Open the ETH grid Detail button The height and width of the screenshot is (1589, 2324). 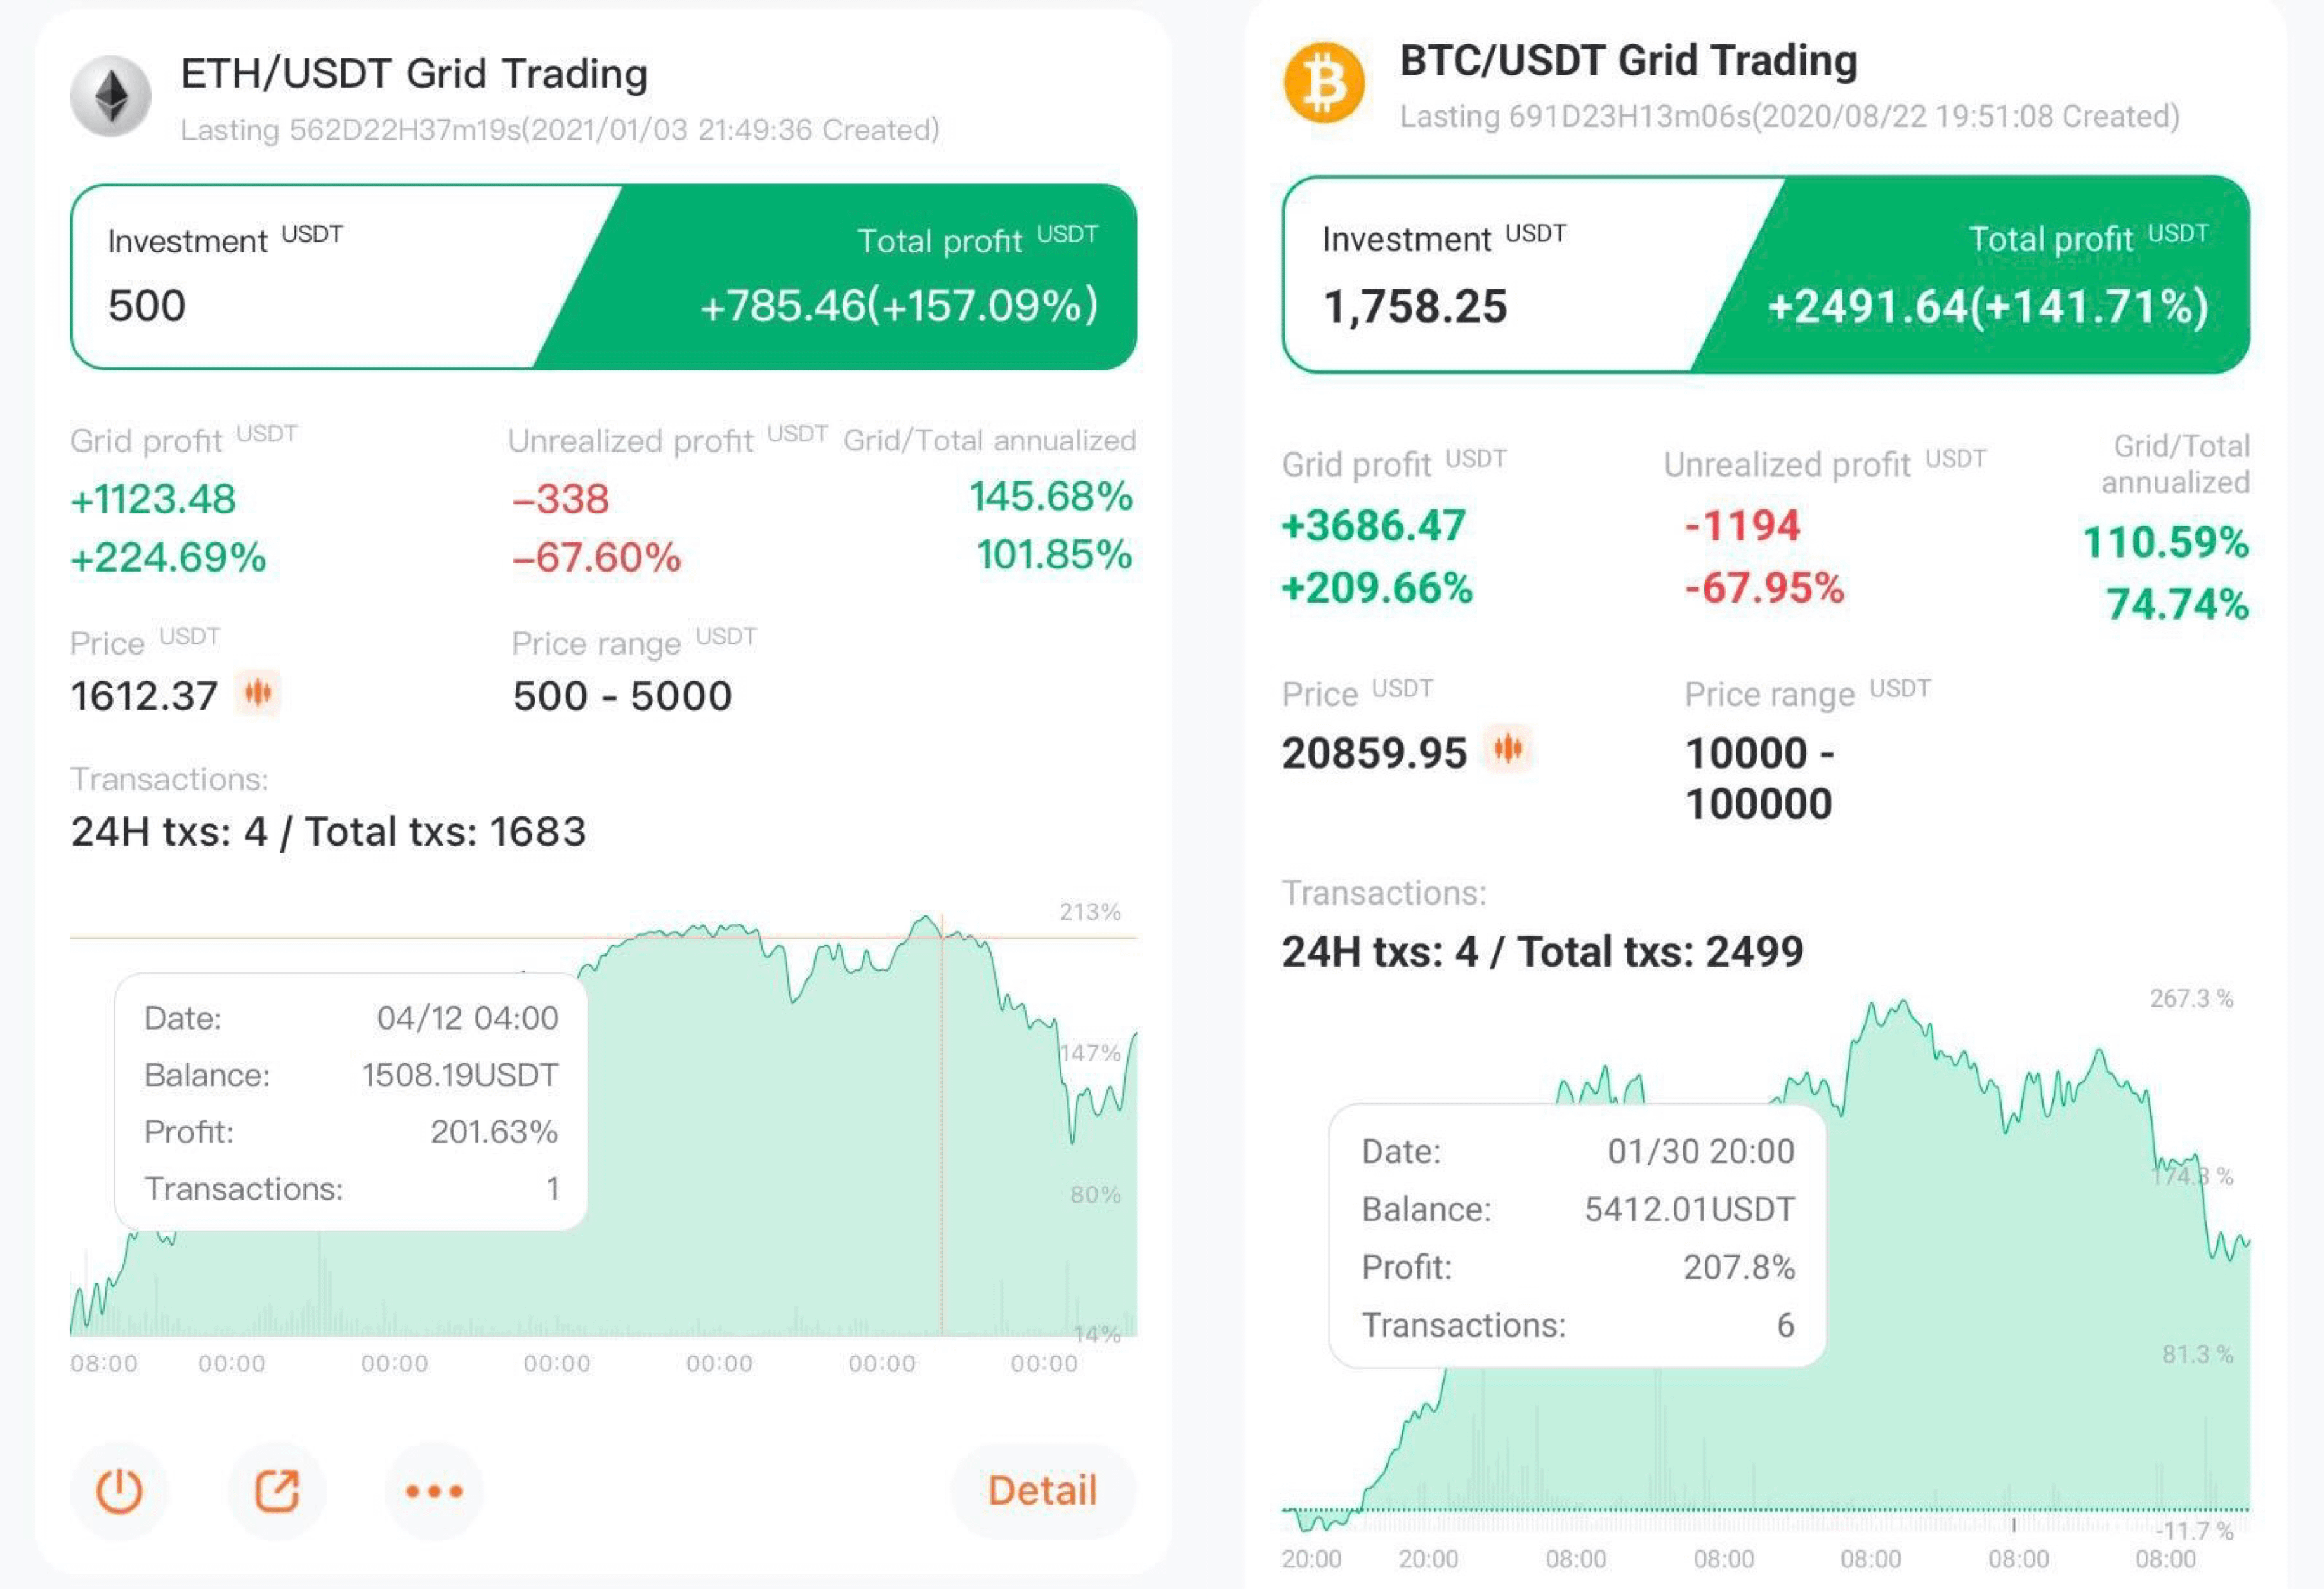(x=1042, y=1490)
